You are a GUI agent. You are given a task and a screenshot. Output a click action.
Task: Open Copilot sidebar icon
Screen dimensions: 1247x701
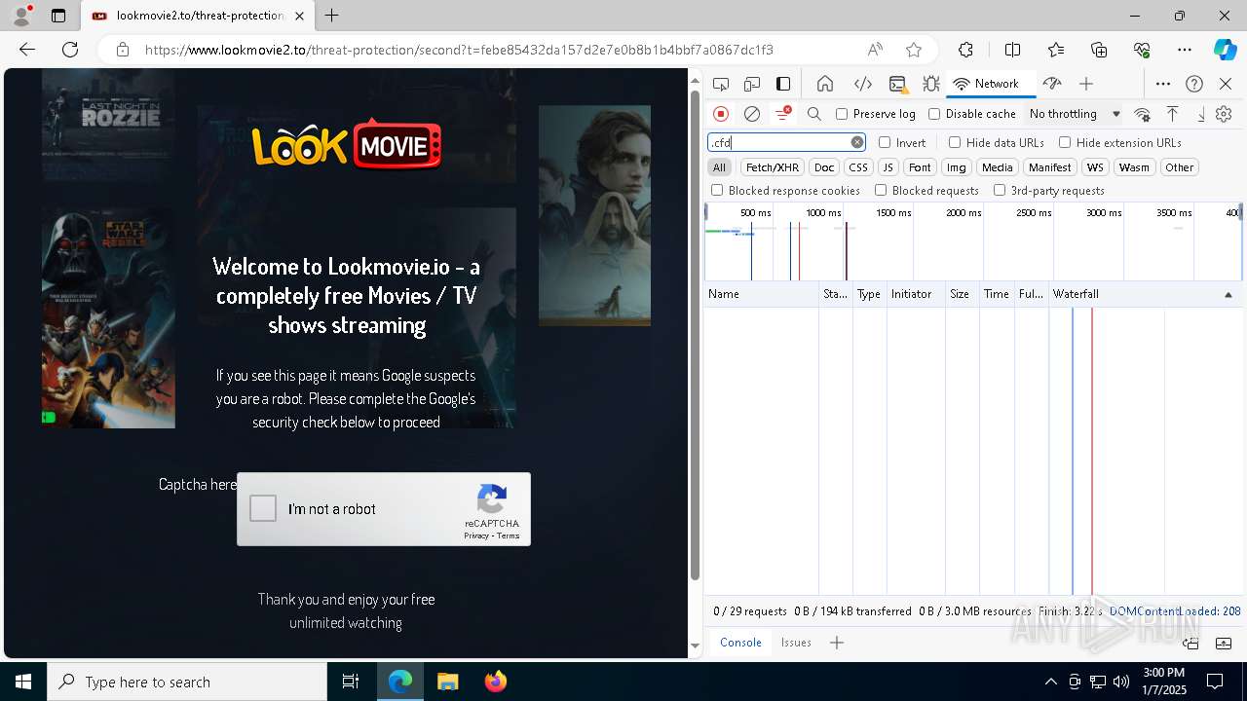point(1225,50)
